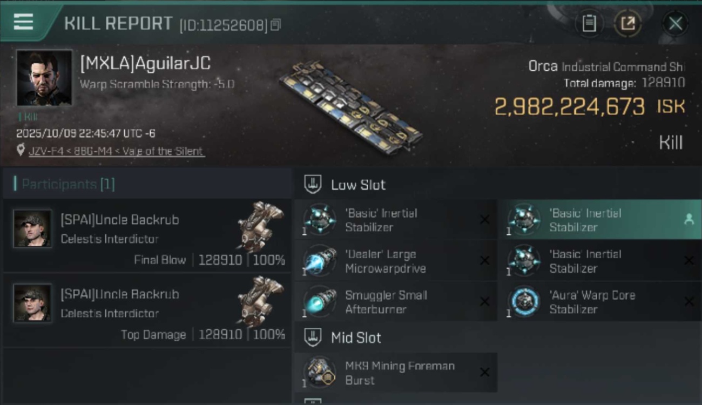Viewport: 702px width, 405px height.
Task: Copy the kill report ID icon
Action: 276,25
